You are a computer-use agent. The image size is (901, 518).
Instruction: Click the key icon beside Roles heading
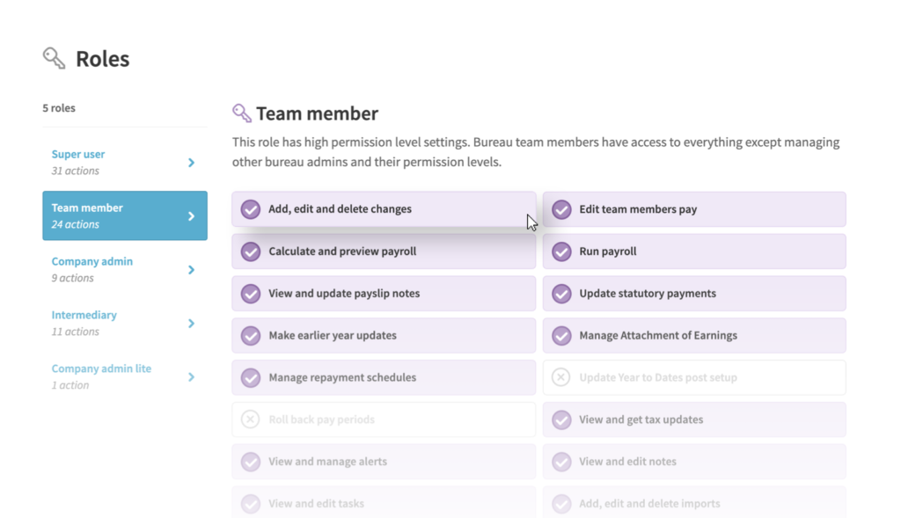[54, 58]
